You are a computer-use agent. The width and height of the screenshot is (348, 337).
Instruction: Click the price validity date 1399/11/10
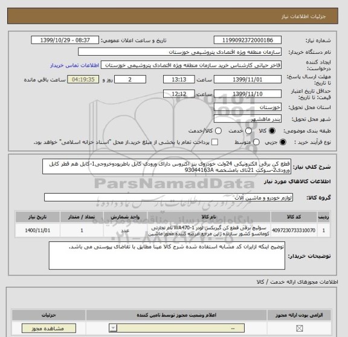coord(248,94)
